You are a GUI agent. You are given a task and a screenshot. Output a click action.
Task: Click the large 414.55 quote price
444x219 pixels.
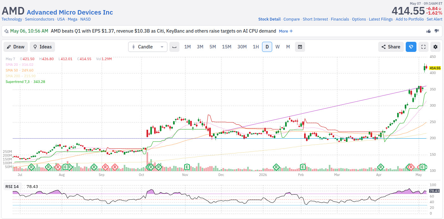click(408, 11)
